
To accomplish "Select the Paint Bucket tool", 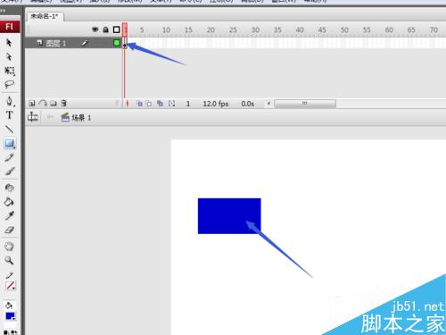I will pyautogui.click(x=9, y=202).
